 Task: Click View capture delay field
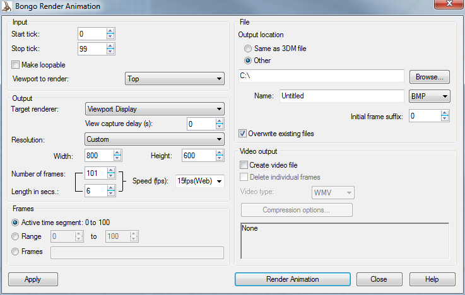tap(201, 124)
